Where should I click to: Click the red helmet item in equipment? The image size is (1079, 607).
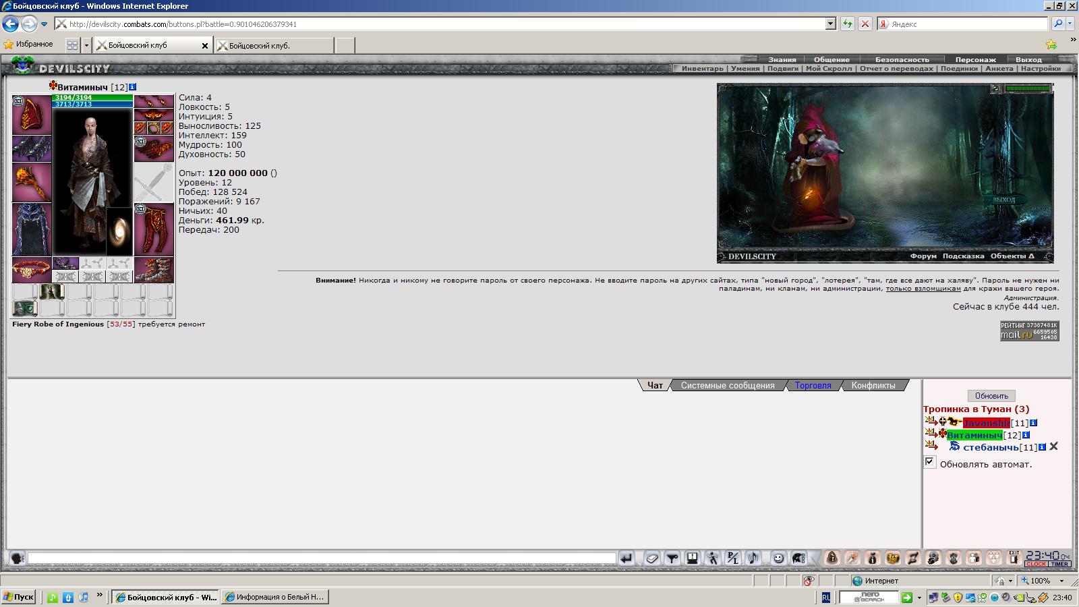coord(32,115)
